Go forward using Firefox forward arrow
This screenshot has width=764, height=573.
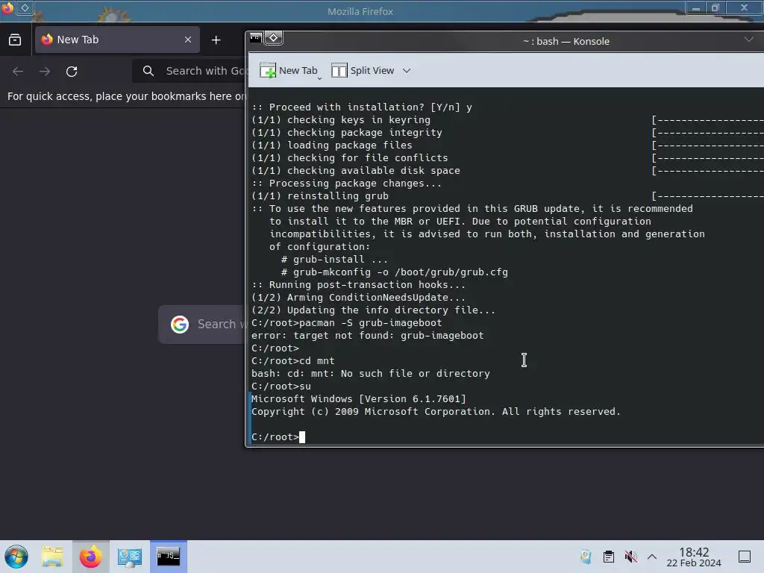pos(45,72)
